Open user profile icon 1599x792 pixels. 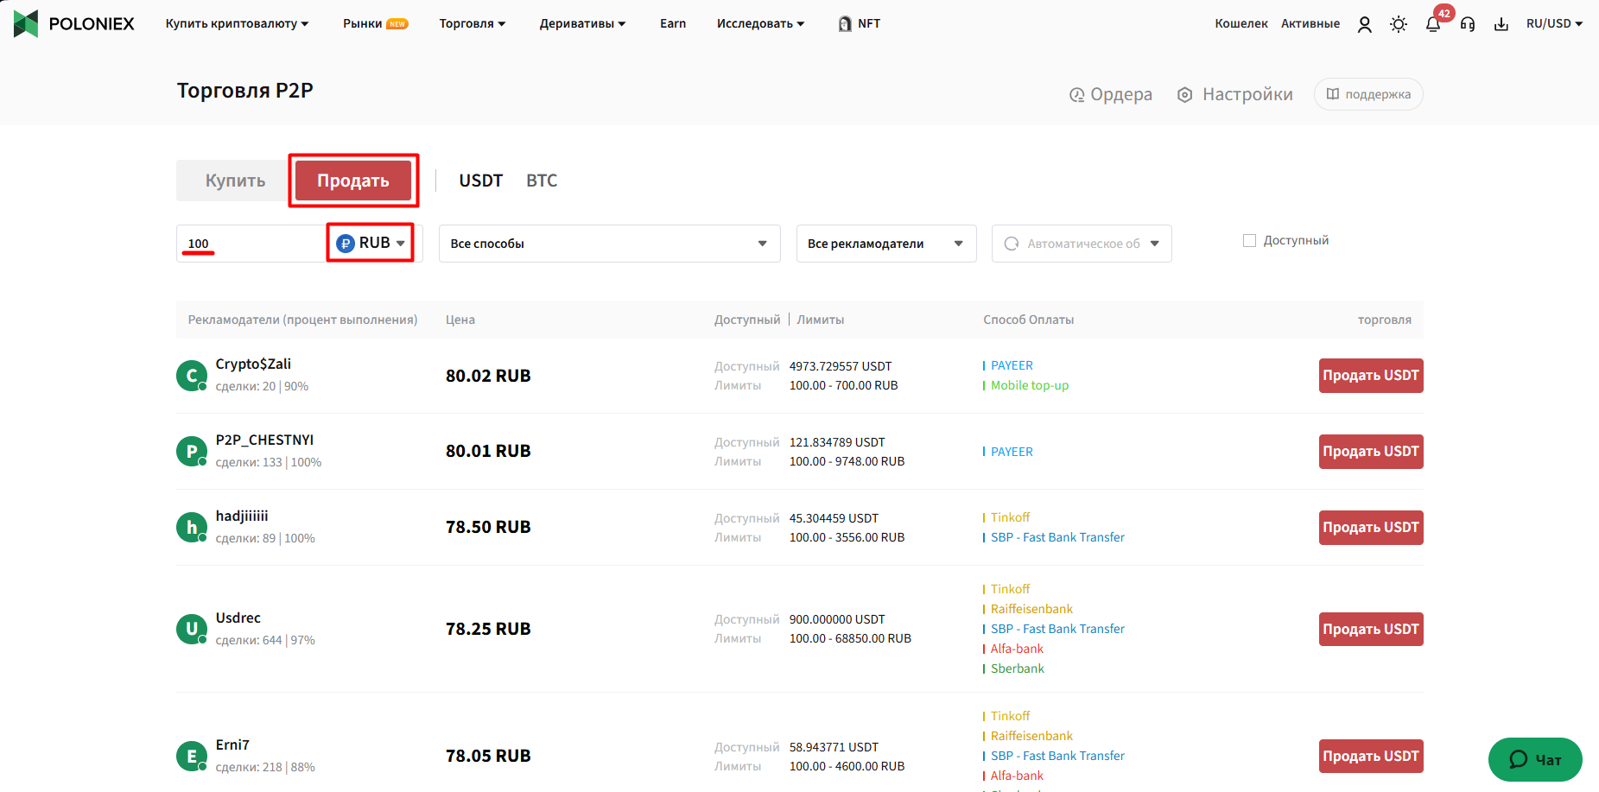tap(1364, 24)
